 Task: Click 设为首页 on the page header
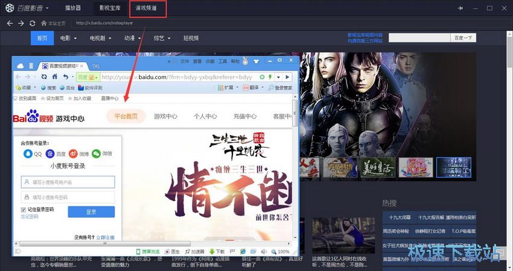coord(53,98)
